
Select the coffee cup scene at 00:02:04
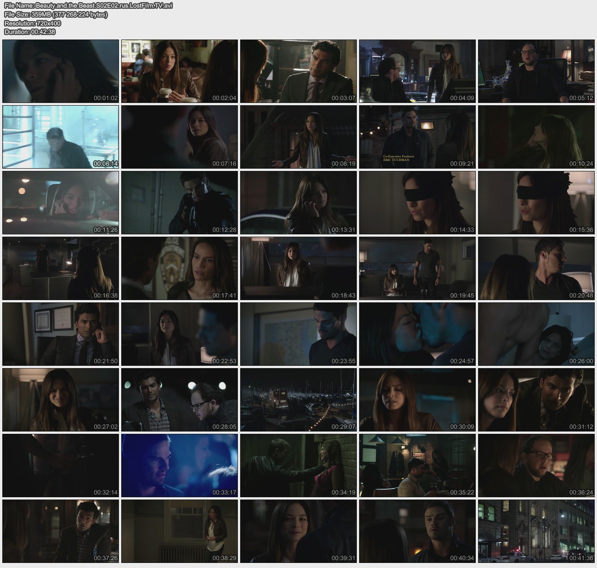coord(180,71)
